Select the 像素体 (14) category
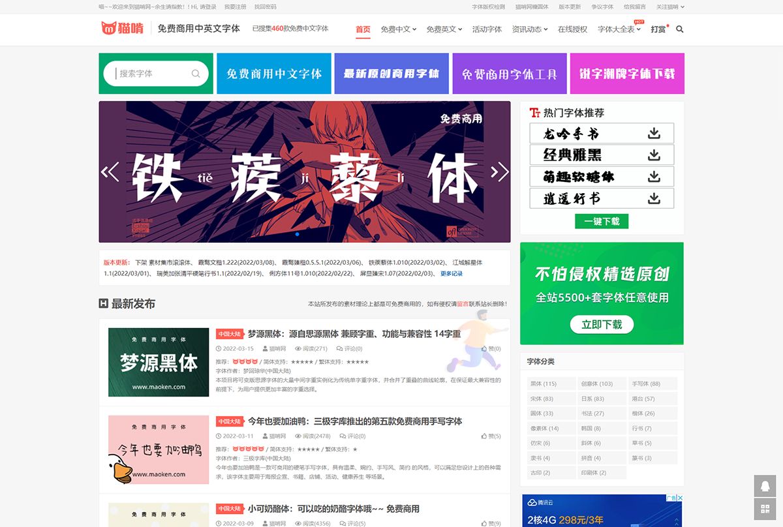The height and width of the screenshot is (527, 783). (x=551, y=429)
